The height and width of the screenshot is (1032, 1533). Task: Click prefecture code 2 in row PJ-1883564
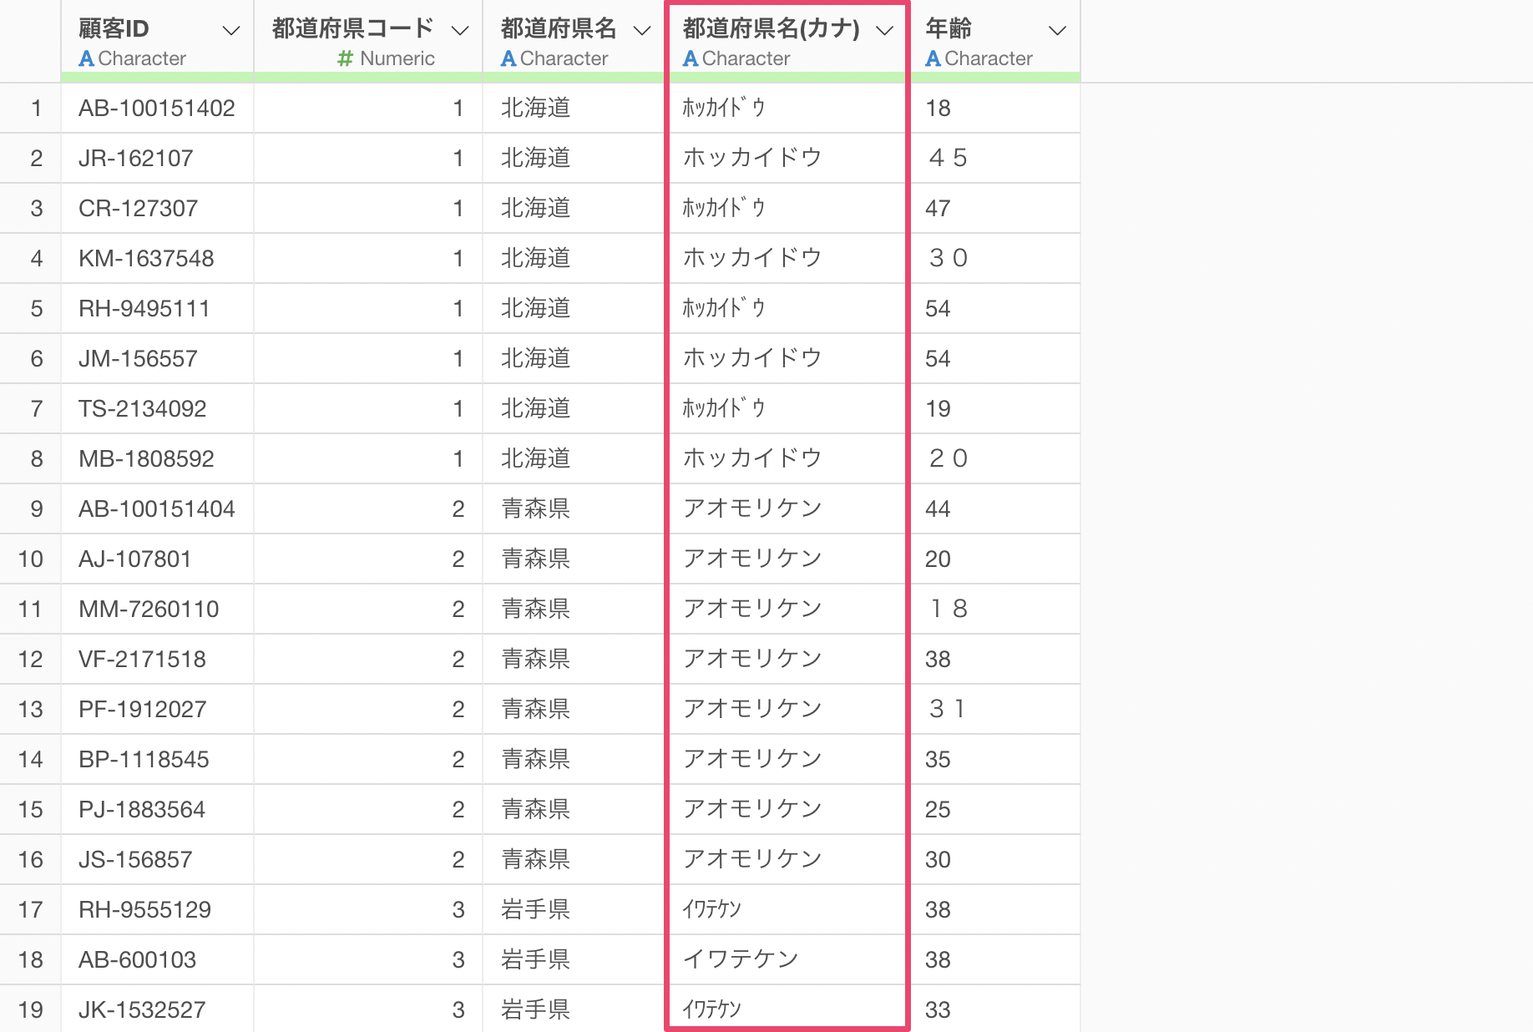[x=458, y=809]
